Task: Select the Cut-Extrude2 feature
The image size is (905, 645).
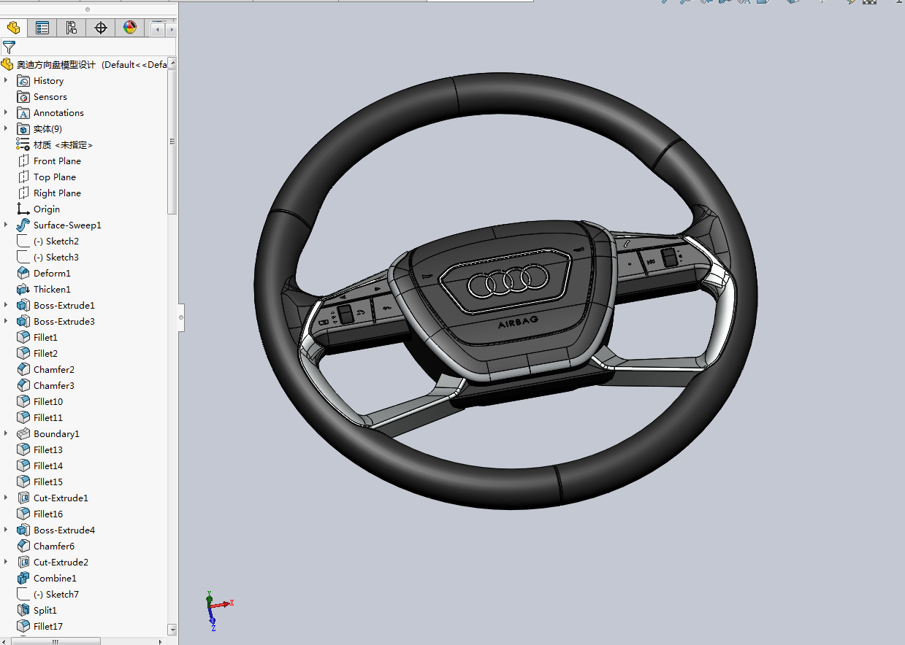Action: click(x=61, y=563)
